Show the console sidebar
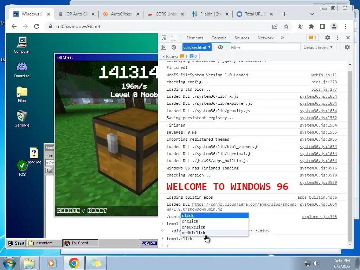The width and height of the screenshot is (360, 270). [164, 47]
